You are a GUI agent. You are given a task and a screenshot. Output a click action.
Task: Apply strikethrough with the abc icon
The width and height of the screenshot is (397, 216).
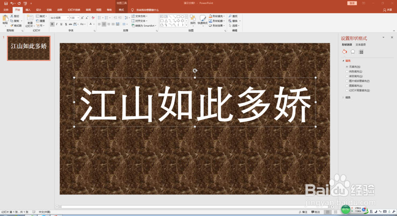coord(70,24)
